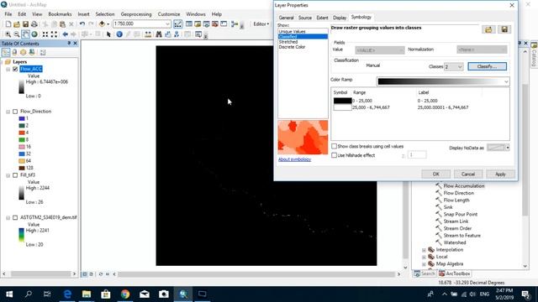The width and height of the screenshot is (538, 302).
Task: Toggle Auto Hide pin on Table Of Contents
Action: pos(69,44)
